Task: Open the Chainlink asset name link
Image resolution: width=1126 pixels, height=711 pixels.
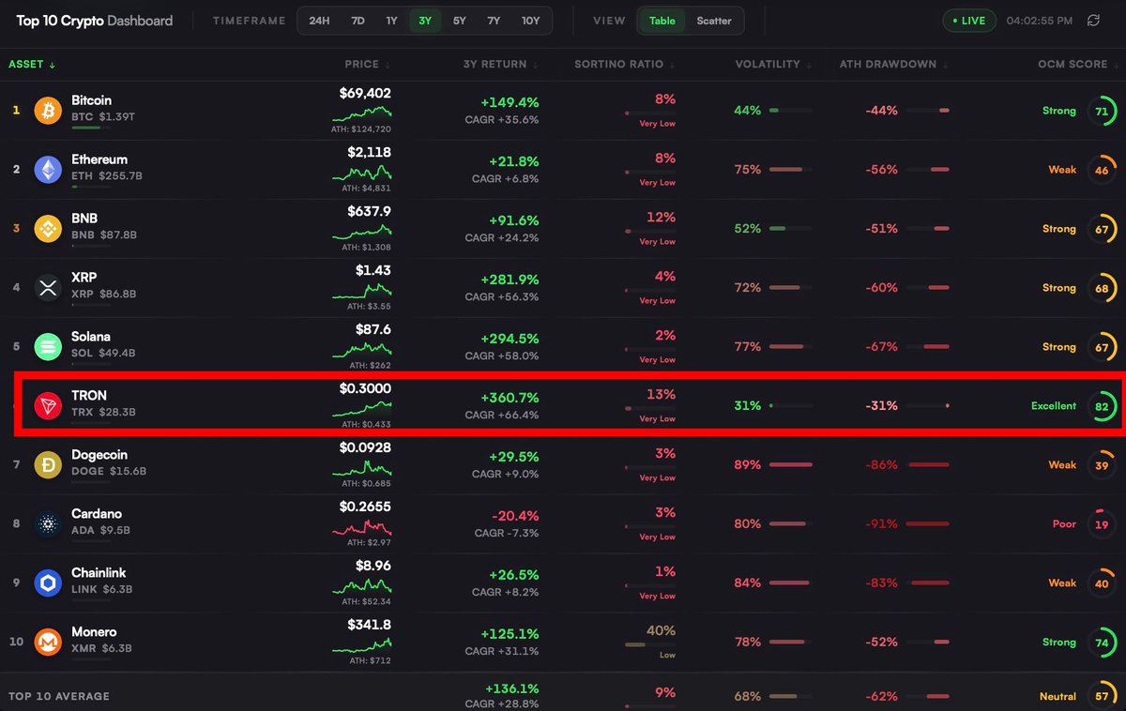Action: (x=97, y=573)
